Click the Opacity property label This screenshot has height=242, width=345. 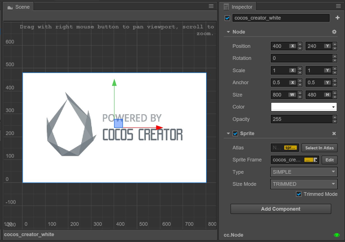point(241,119)
